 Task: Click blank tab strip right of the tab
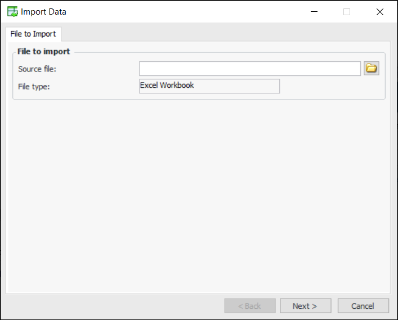coord(225,34)
